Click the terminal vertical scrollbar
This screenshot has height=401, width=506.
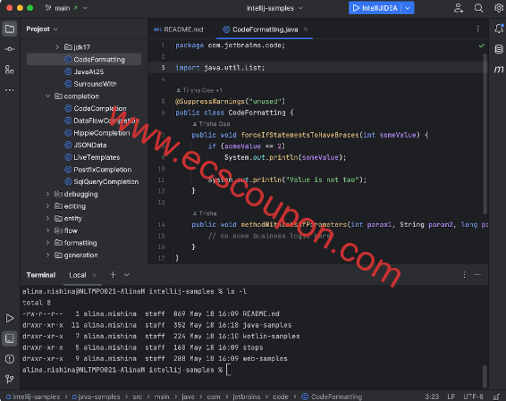(x=485, y=376)
